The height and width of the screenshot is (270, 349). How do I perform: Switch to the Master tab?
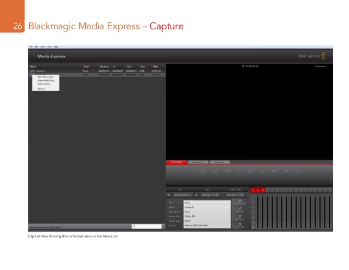[220, 163]
